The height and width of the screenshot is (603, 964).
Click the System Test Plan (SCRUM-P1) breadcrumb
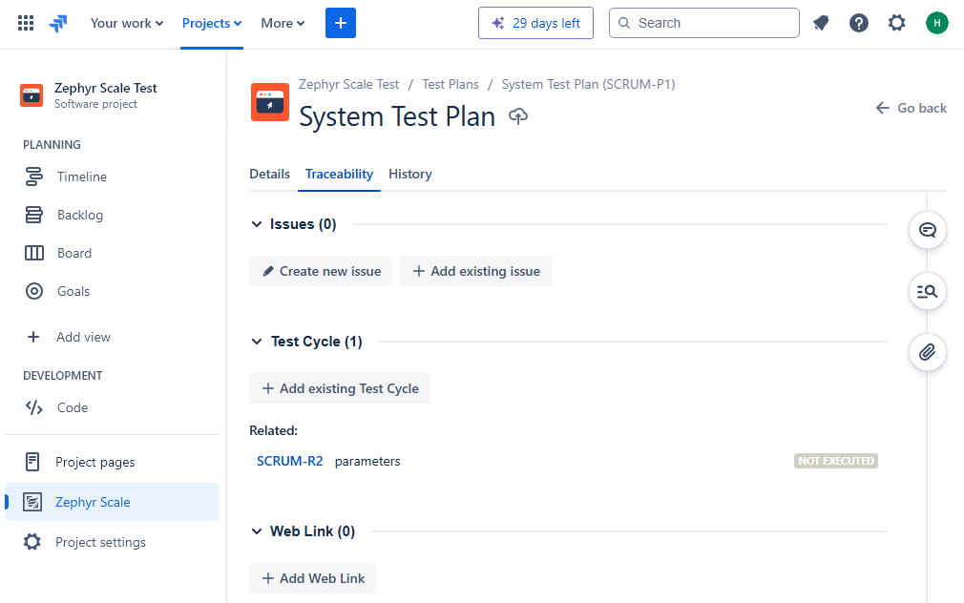point(588,84)
